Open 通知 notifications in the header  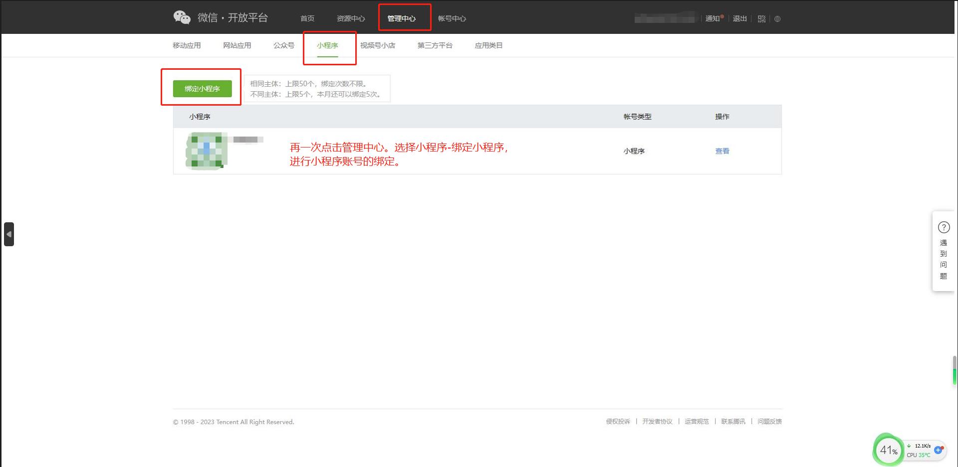[713, 18]
